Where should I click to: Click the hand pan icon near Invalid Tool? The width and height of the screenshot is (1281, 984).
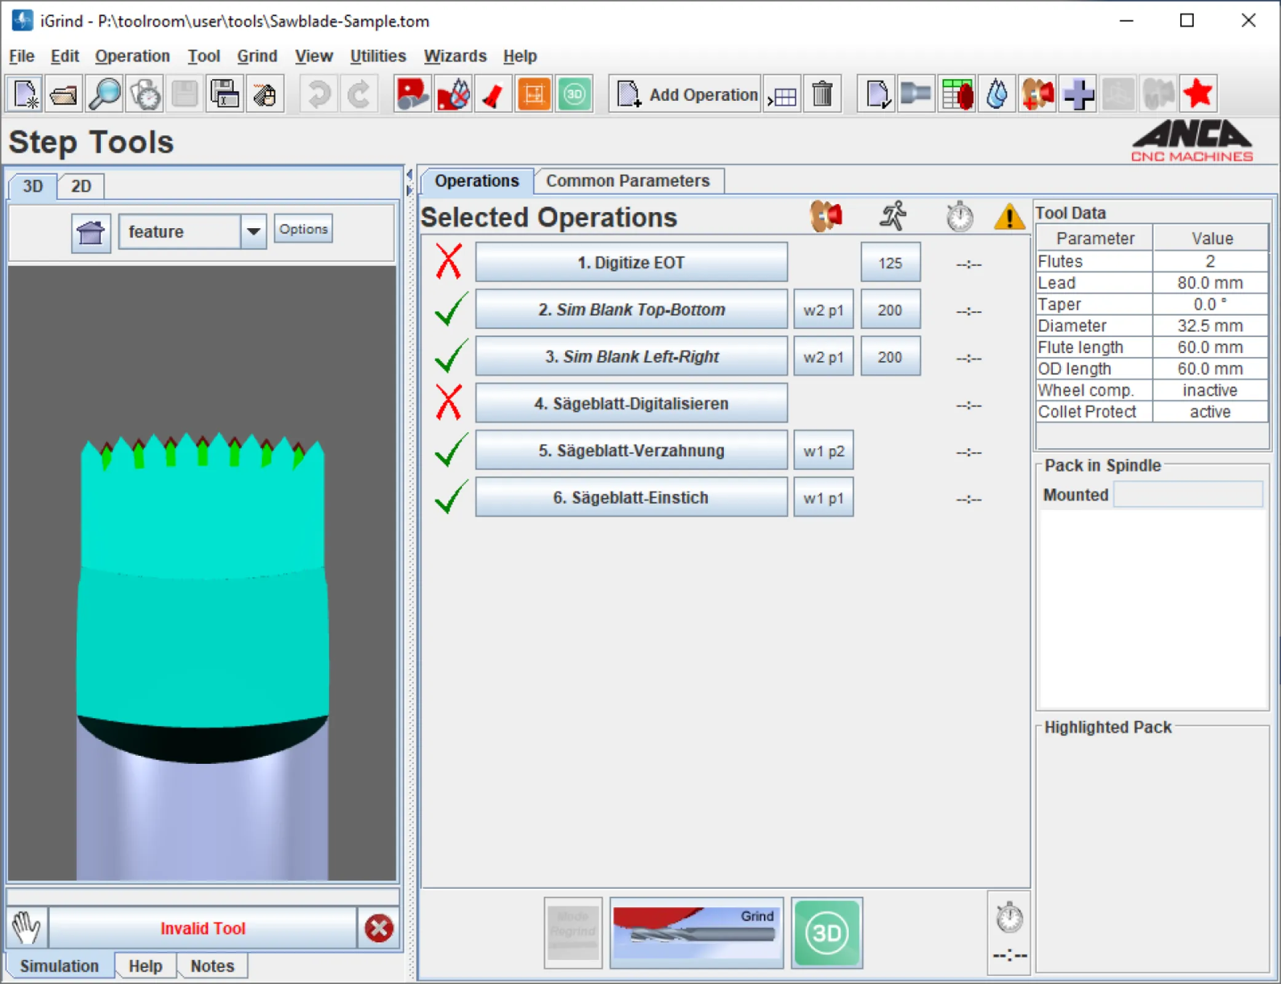point(26,927)
